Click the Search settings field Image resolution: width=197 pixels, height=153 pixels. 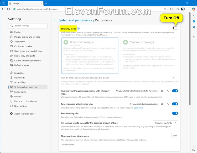28,26
